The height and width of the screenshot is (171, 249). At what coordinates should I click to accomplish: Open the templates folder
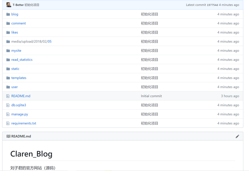pyautogui.click(x=19, y=78)
